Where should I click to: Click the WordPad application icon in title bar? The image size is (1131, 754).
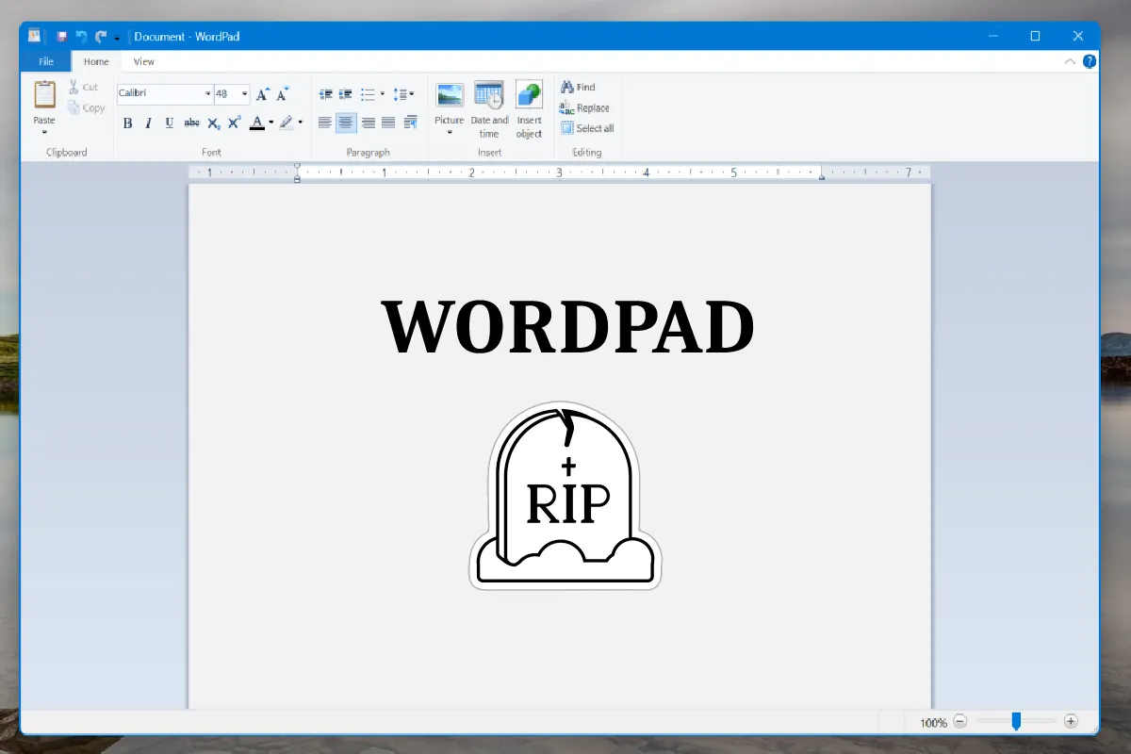(x=34, y=36)
